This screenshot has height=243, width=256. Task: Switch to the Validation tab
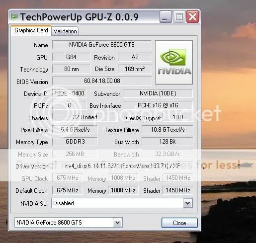pos(65,31)
